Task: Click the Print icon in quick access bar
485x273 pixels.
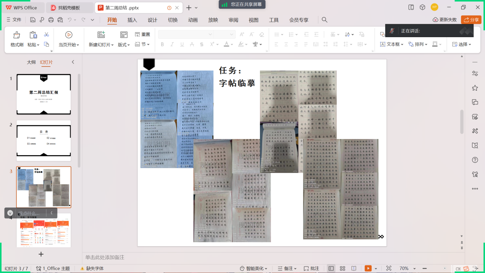Action: pos(51,20)
